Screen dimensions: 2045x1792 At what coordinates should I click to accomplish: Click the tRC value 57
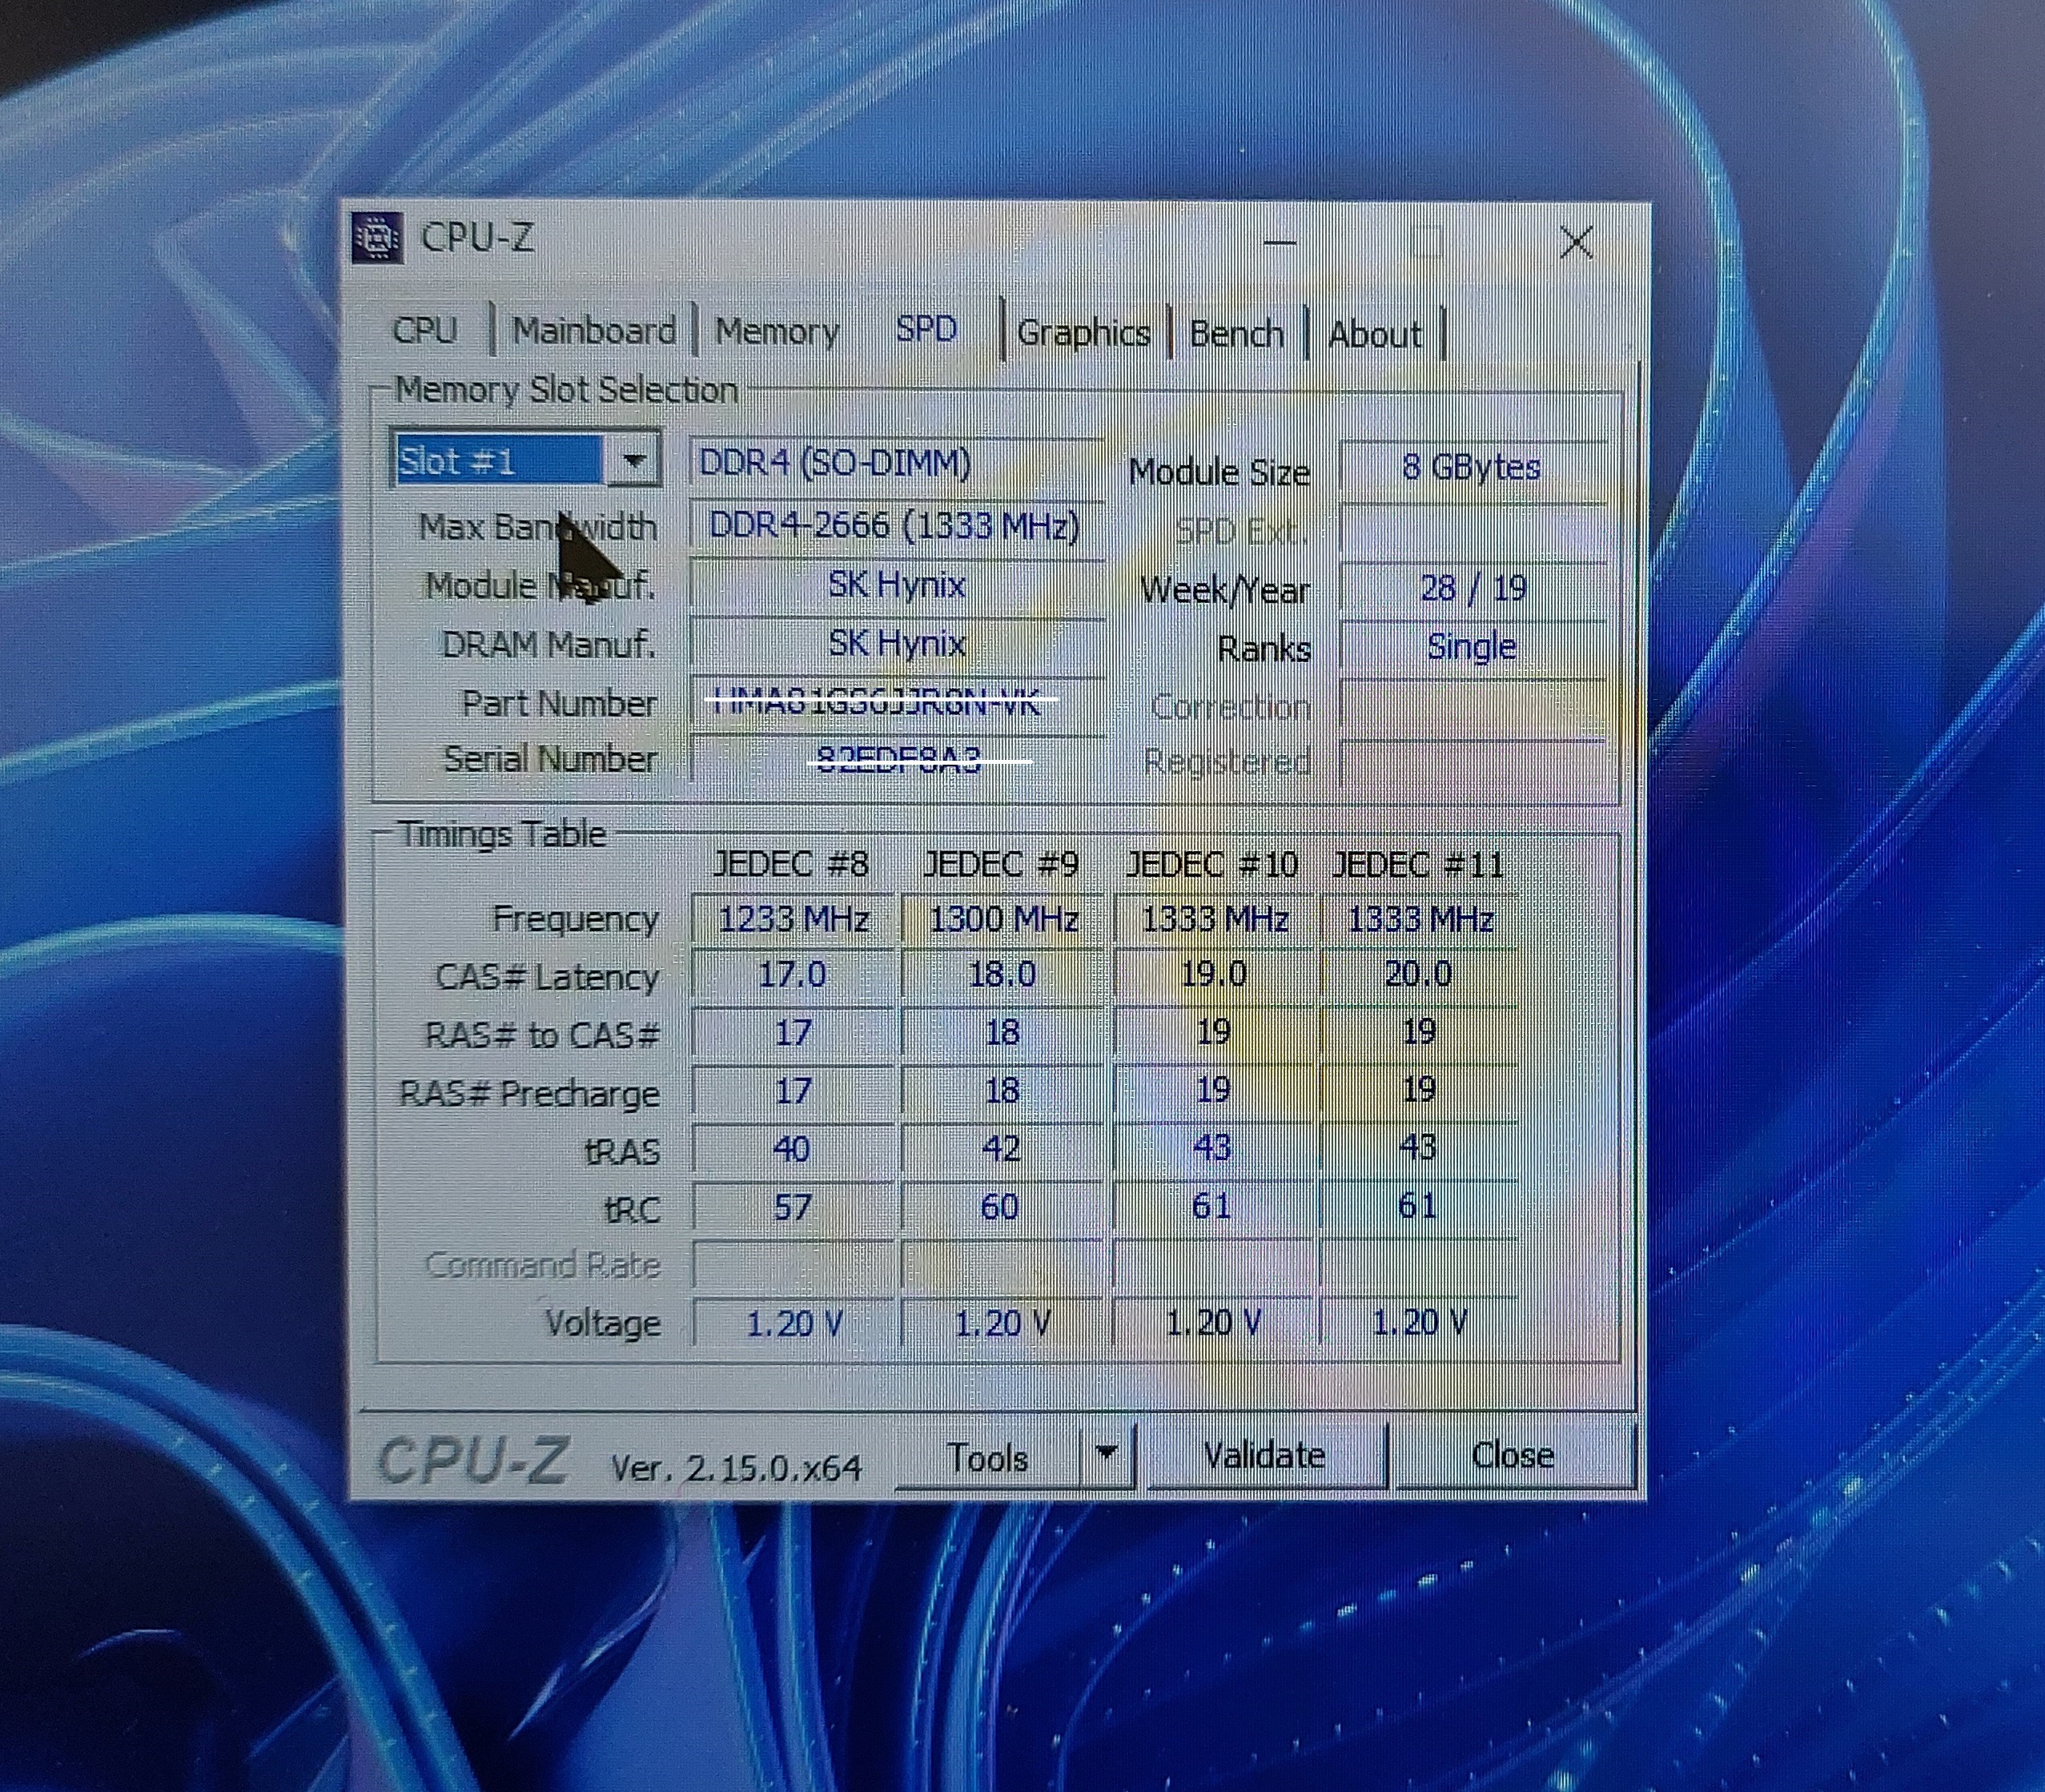(x=793, y=1207)
